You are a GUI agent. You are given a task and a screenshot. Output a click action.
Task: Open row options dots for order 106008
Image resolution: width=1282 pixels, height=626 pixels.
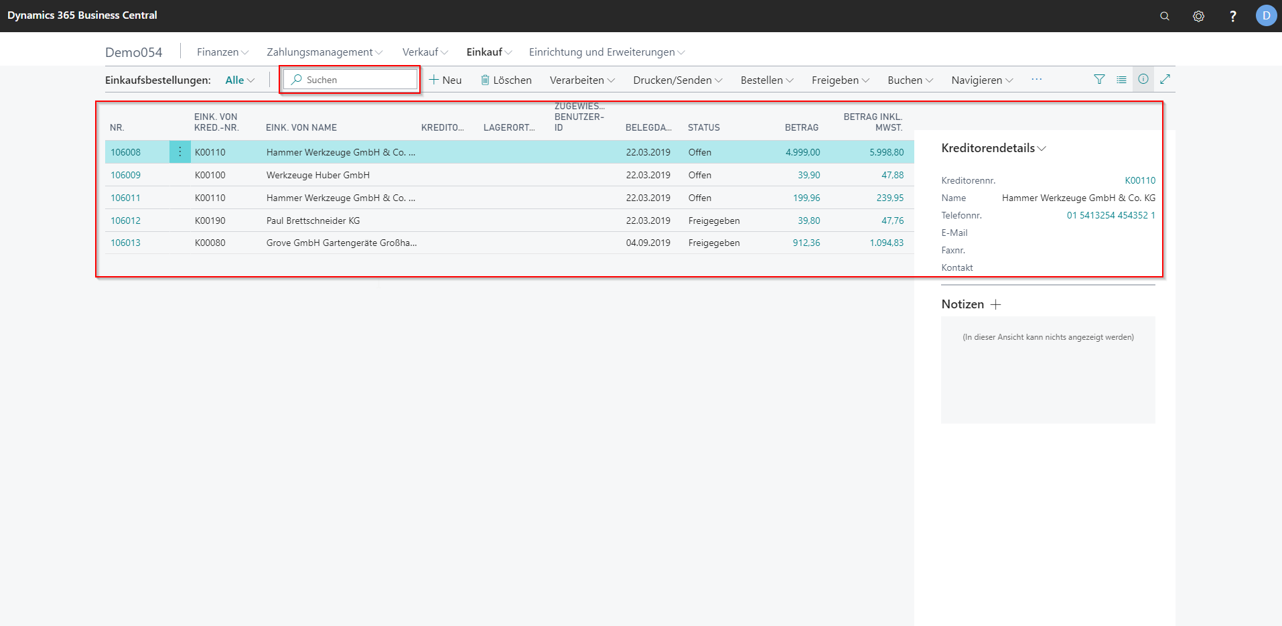pos(180,152)
